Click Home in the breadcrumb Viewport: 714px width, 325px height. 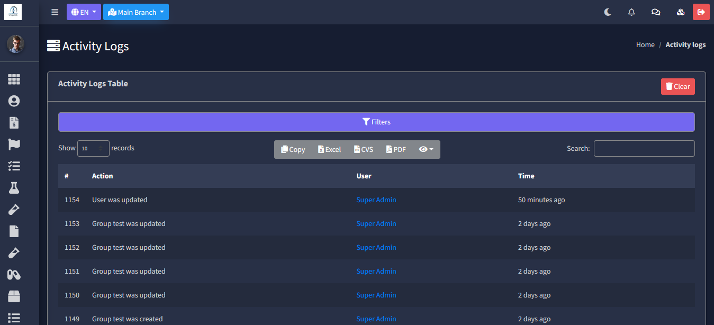pyautogui.click(x=645, y=45)
